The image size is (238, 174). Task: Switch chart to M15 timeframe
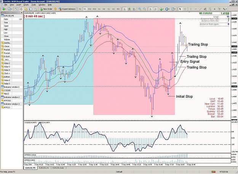89,9
